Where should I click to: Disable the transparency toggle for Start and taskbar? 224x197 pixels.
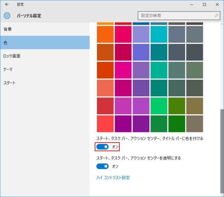coord(103,166)
